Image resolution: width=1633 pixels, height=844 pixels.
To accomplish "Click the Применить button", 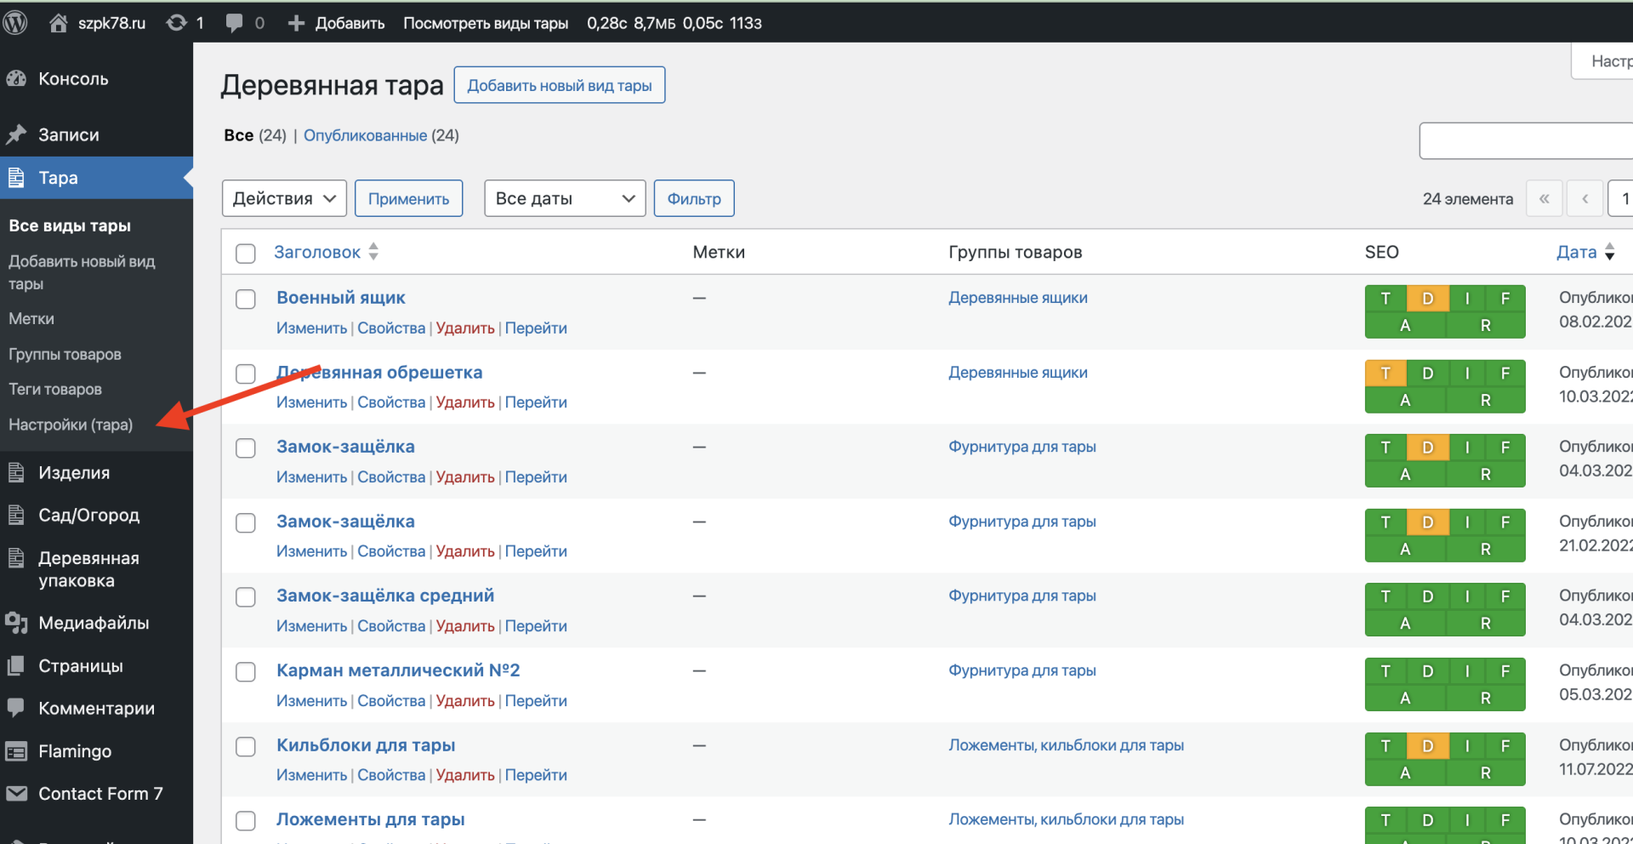I will [x=409, y=198].
